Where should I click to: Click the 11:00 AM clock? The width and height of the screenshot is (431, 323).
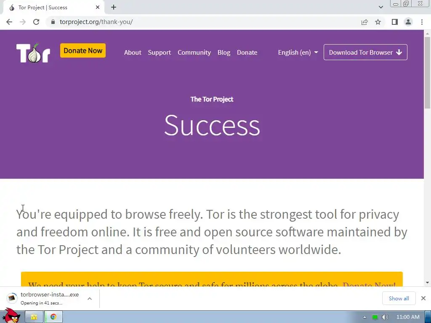click(408, 317)
